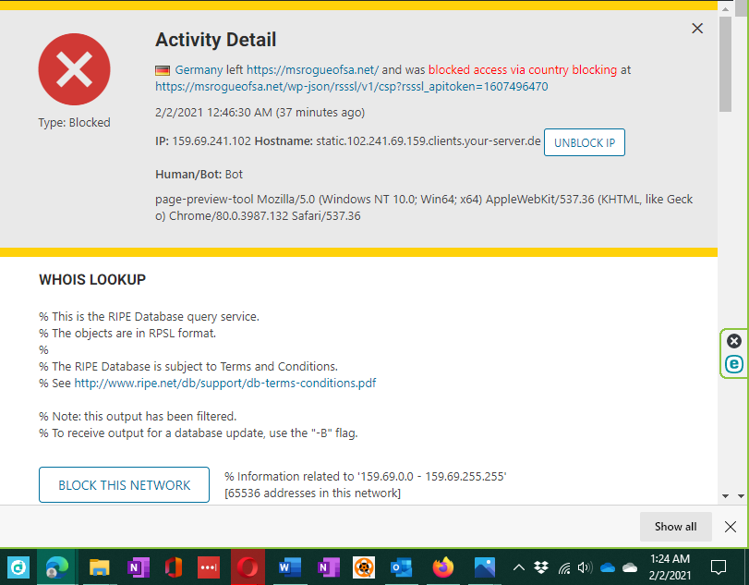Image resolution: width=749 pixels, height=585 pixels.
Task: Click the Block This Network button
Action: pos(124,485)
